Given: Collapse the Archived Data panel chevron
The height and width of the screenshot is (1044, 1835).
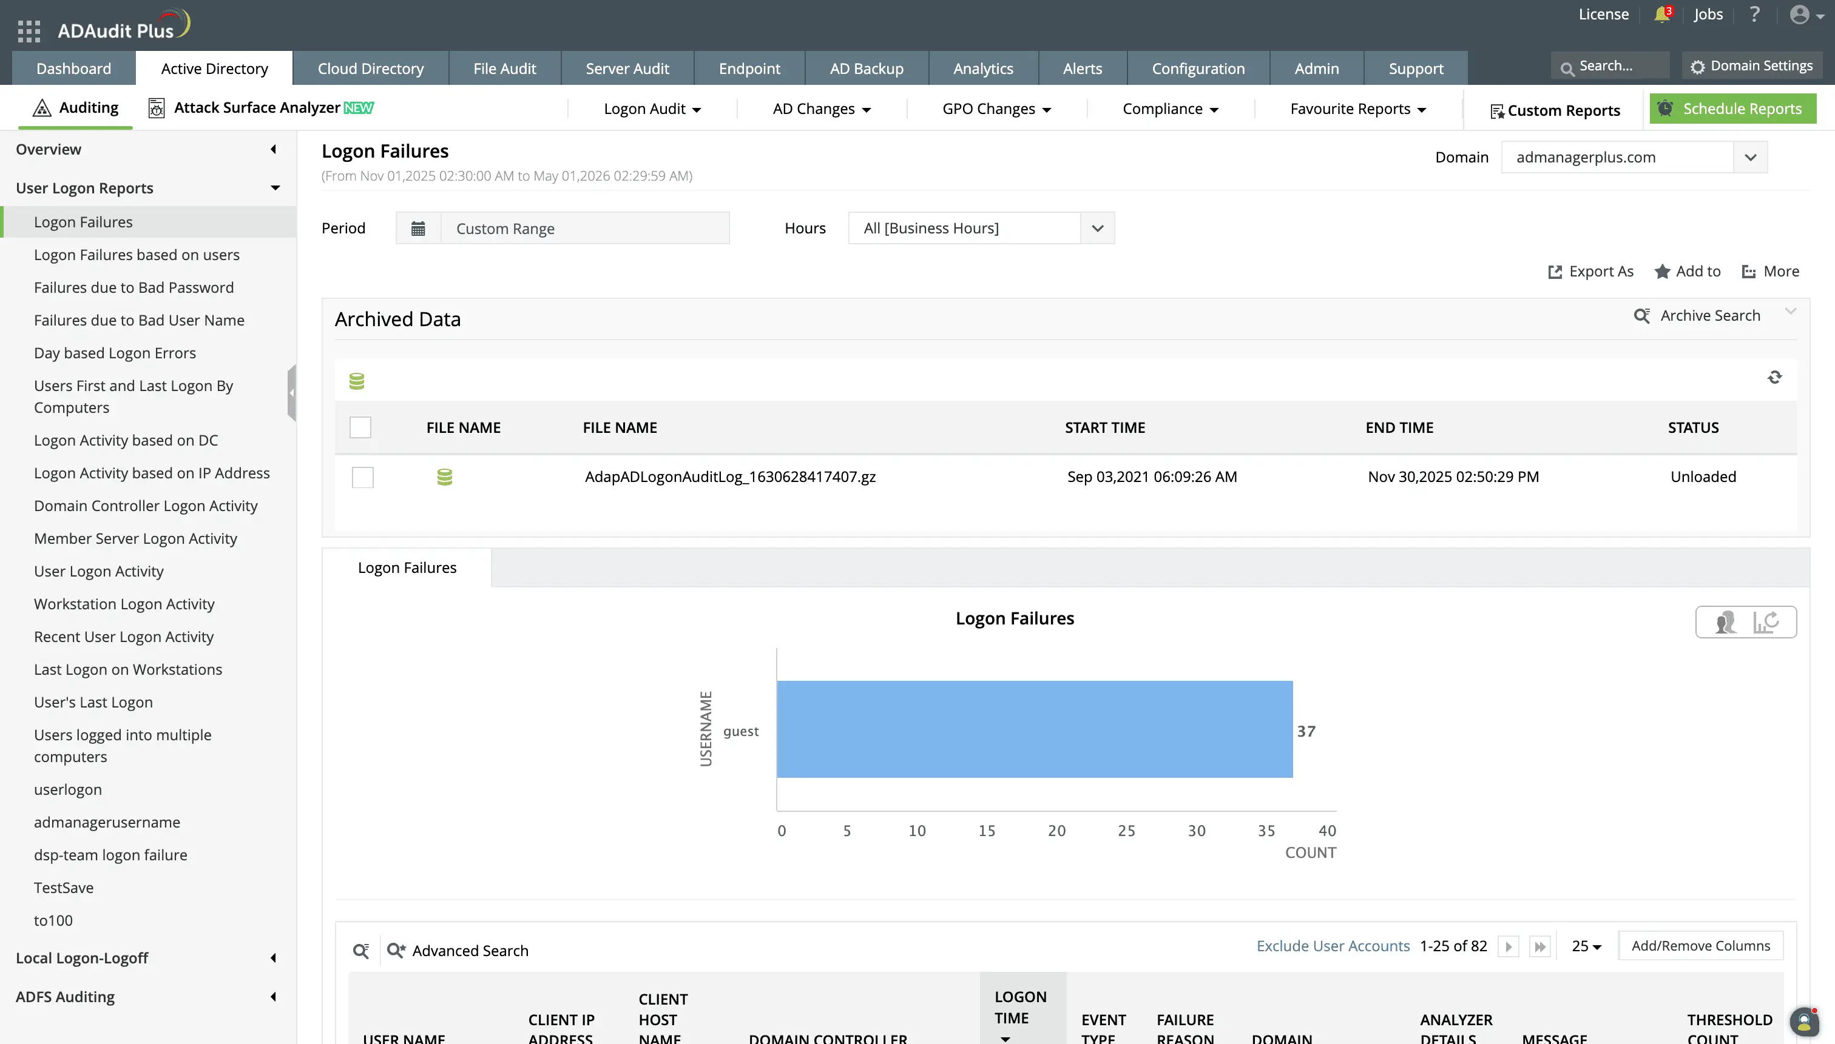Looking at the screenshot, I should (1791, 311).
